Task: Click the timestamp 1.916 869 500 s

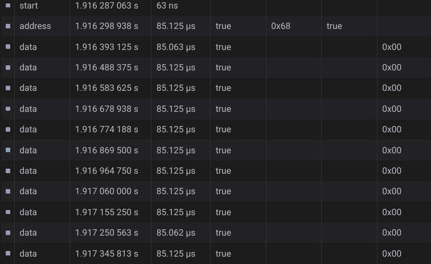Action: coord(106,150)
